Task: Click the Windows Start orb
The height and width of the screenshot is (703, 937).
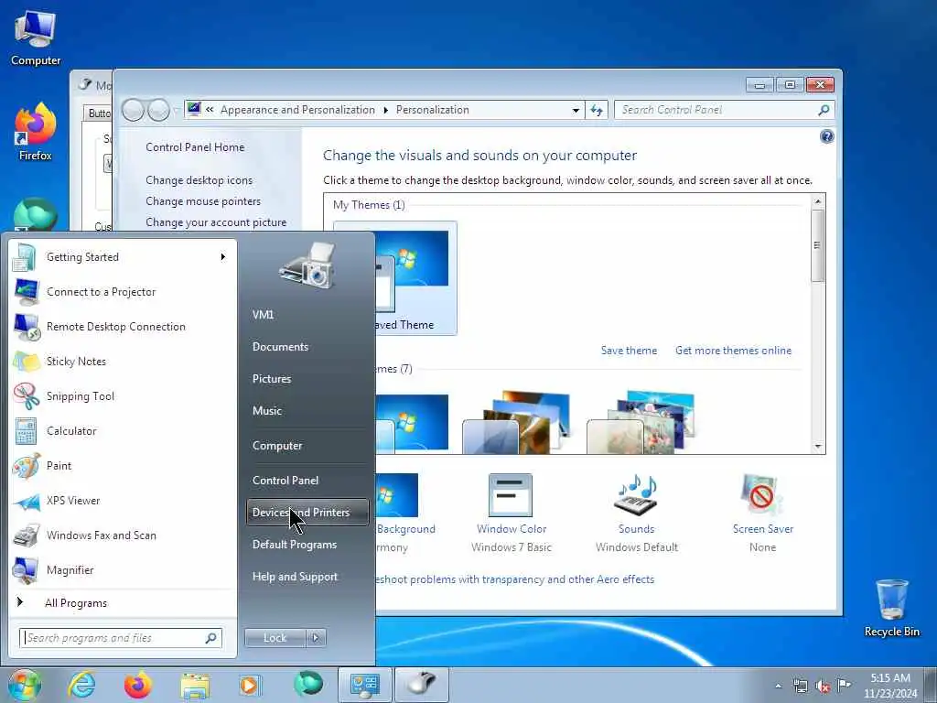Action: coord(25,685)
